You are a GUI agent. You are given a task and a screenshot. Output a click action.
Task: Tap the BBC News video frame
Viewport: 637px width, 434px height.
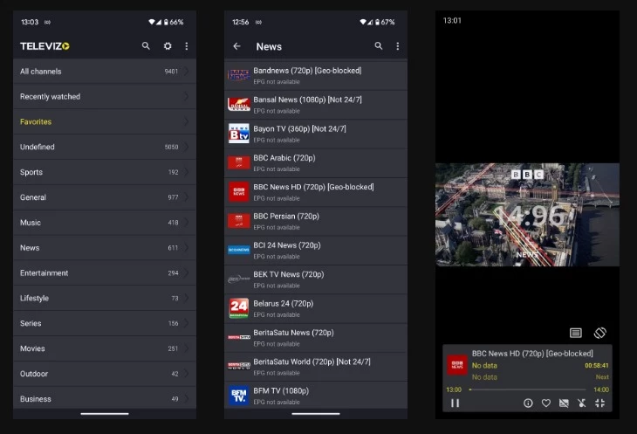pyautogui.click(x=527, y=215)
